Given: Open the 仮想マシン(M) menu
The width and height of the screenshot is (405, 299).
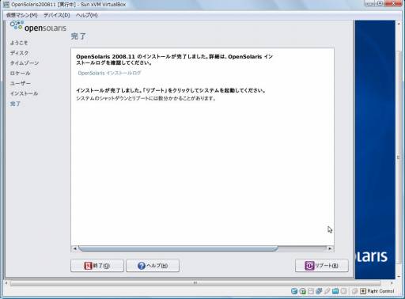Looking at the screenshot, I should (x=22, y=15).
